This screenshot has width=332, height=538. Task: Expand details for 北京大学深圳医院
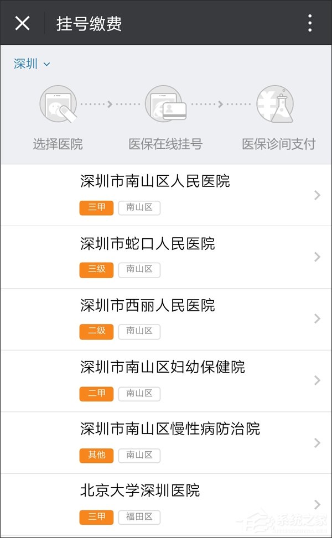tap(317, 504)
